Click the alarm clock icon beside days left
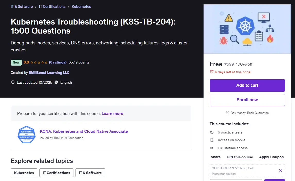This screenshot has width=295, height=181. click(212, 72)
